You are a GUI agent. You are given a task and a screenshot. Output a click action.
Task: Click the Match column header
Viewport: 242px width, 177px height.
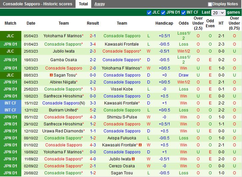(10, 23)
